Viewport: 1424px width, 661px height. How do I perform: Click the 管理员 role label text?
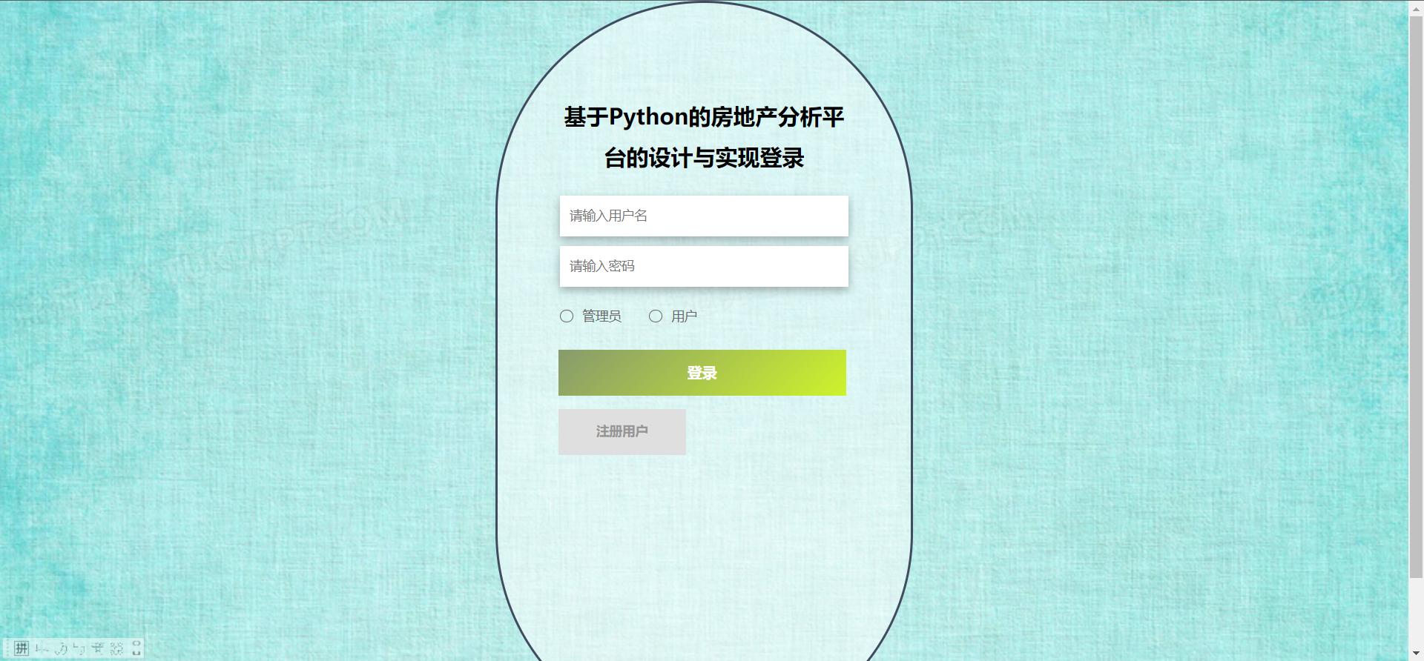click(601, 316)
